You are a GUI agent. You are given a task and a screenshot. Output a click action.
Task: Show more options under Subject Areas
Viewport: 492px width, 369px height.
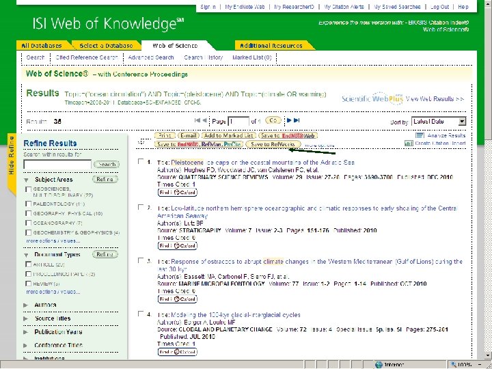pos(53,241)
